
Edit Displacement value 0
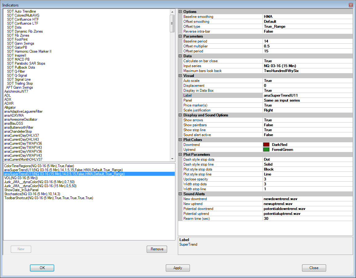pyautogui.click(x=308, y=86)
